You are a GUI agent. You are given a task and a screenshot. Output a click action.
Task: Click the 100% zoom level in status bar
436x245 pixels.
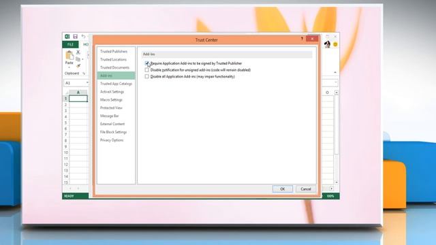click(330, 196)
